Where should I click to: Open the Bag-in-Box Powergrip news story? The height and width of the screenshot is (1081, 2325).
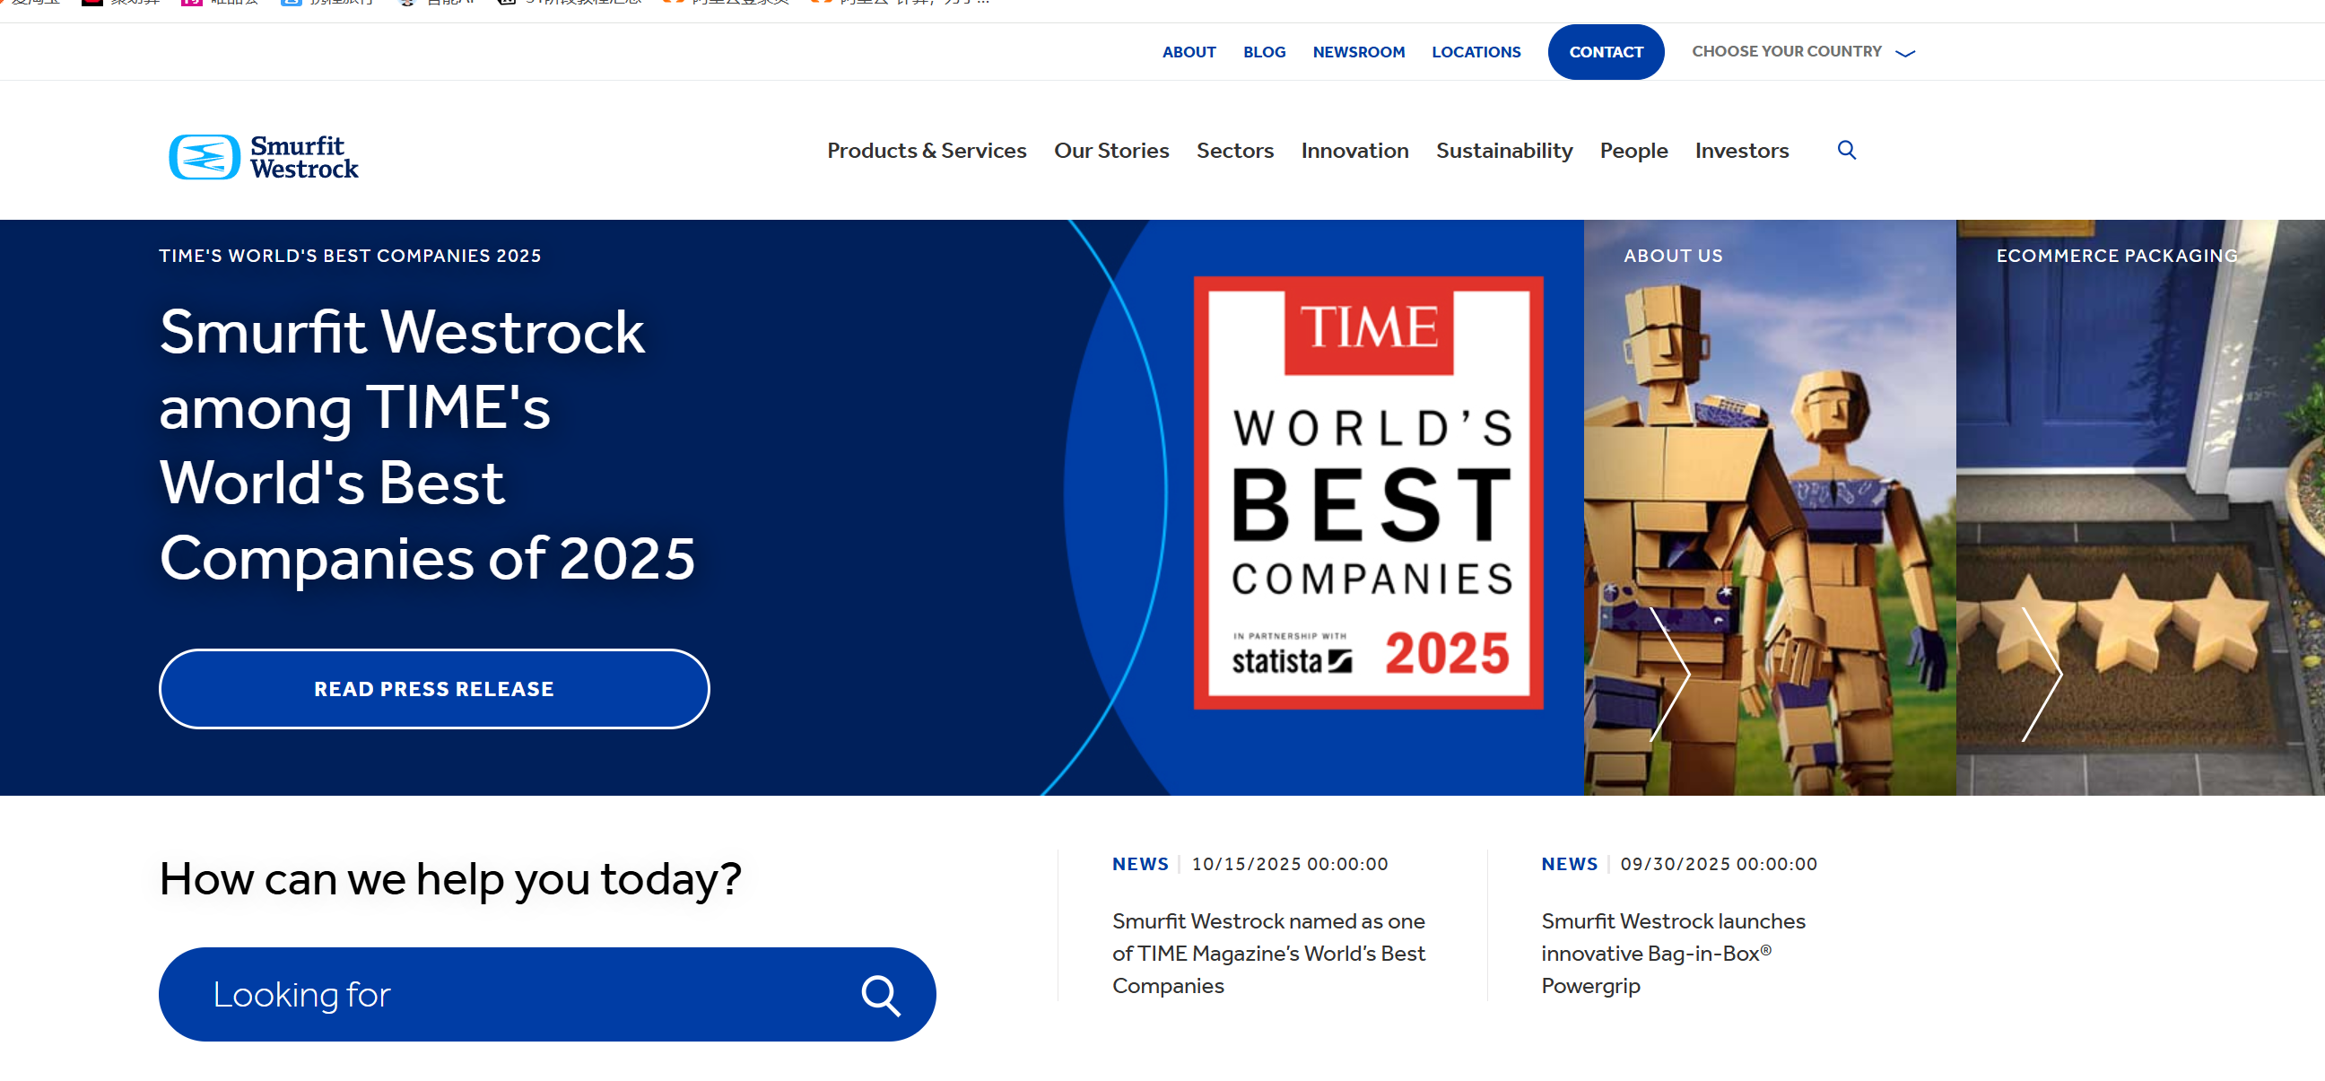coord(1673,954)
